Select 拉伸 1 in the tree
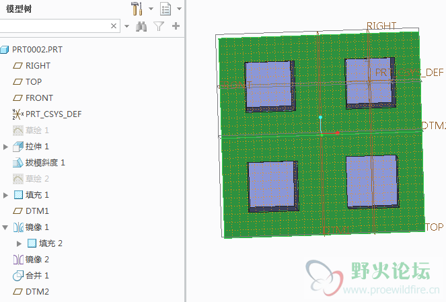Viewport: 446px width, 302px height. [x=37, y=147]
